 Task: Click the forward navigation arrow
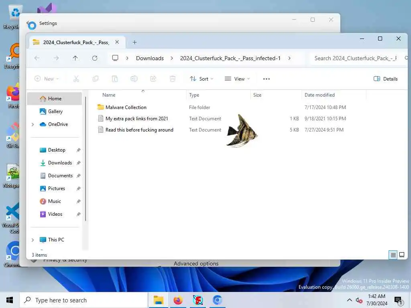tap(56, 58)
